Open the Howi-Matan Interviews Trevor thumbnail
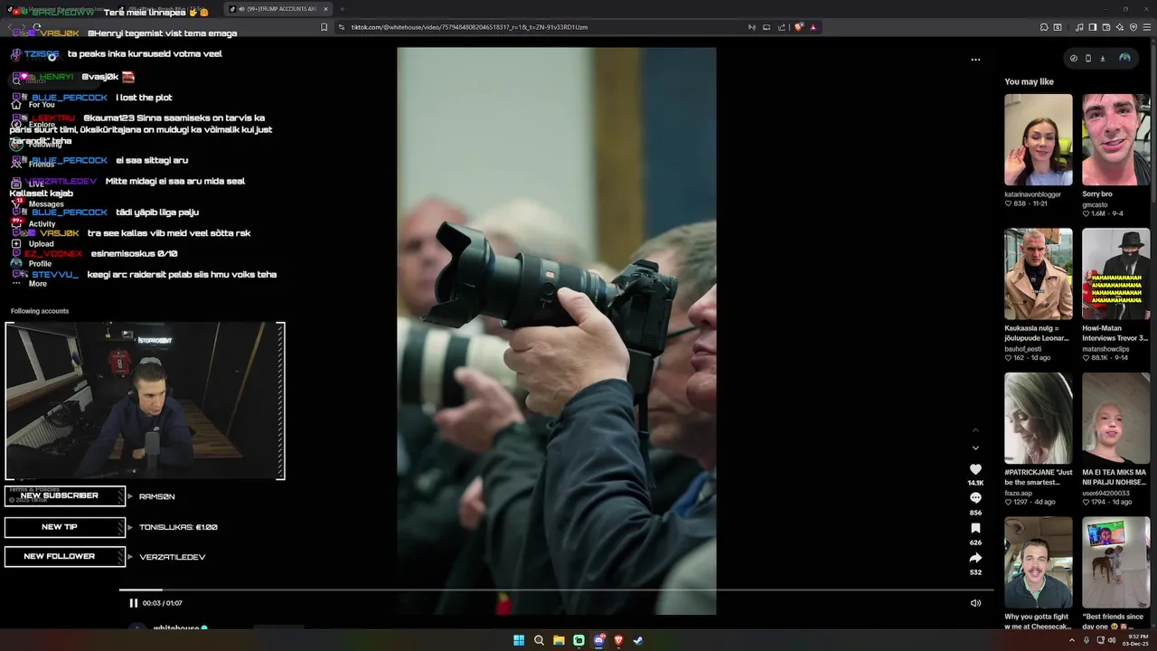The height and width of the screenshot is (651, 1157). pyautogui.click(x=1116, y=273)
